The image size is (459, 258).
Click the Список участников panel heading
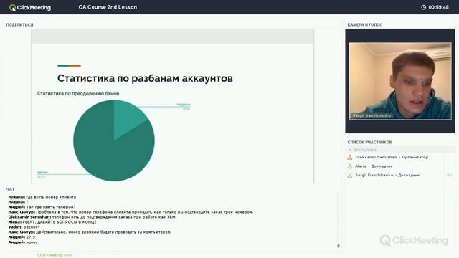tap(369, 142)
